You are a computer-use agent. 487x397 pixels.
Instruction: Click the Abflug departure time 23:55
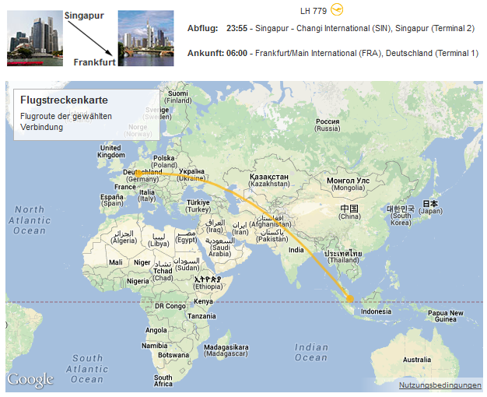[x=236, y=29]
